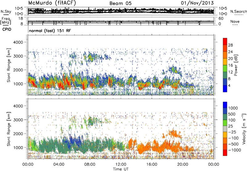Click the 18 tick on frequency axis
Screen dimensions: 247x171
[21, 19]
